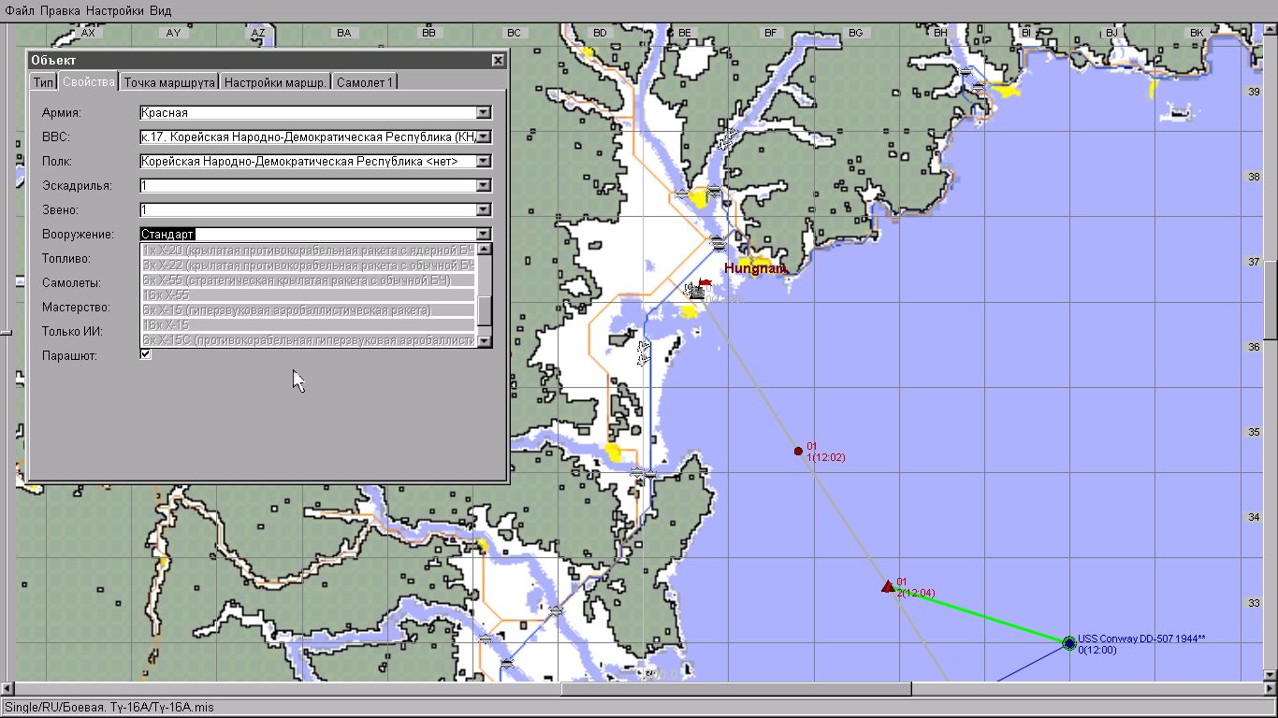Open the Звено flight dropdown
This screenshot has height=718, width=1278.
(484, 210)
